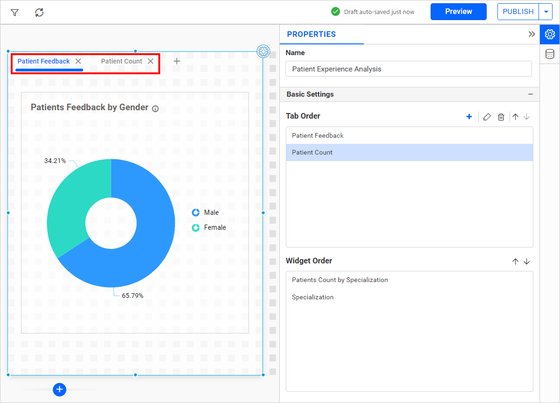Open the PUBLISH dropdown arrow

pos(546,11)
